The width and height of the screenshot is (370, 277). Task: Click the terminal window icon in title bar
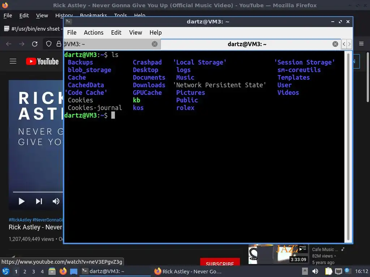pyautogui.click(x=68, y=22)
